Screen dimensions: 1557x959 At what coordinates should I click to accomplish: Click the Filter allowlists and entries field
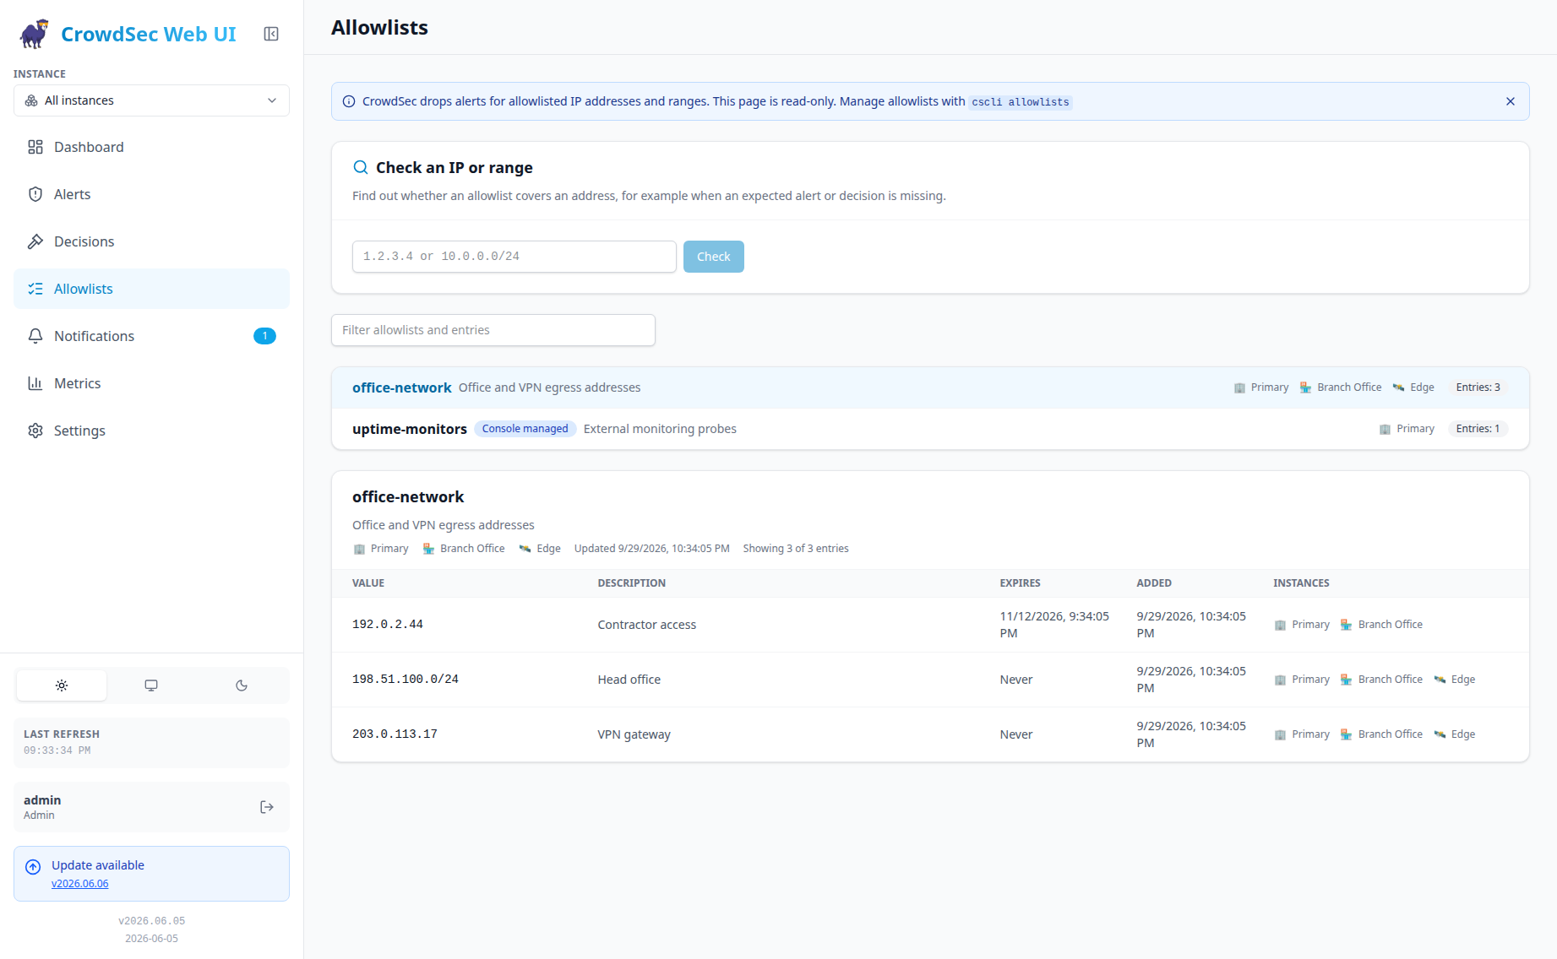click(x=493, y=330)
